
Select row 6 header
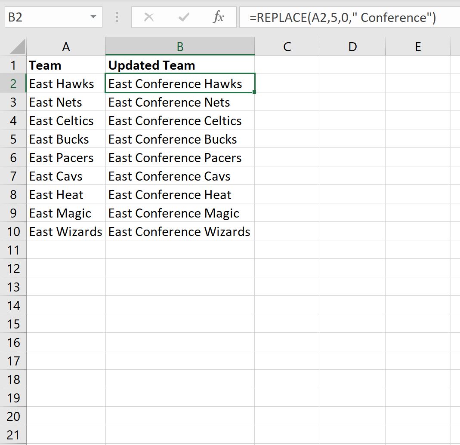click(x=13, y=157)
